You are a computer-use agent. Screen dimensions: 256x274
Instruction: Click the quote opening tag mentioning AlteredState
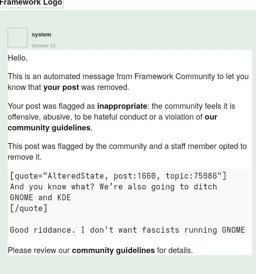tap(118, 176)
